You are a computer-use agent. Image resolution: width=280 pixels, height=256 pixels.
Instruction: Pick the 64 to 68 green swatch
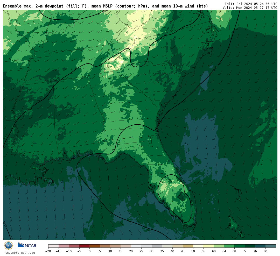[229, 246]
